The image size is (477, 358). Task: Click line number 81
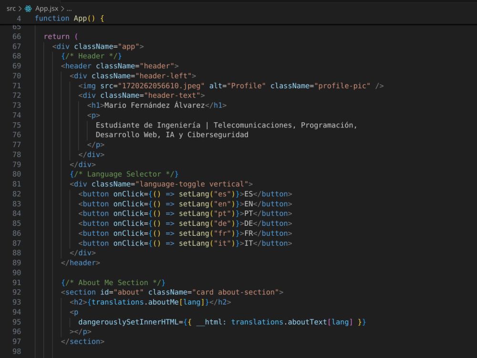coord(17,184)
